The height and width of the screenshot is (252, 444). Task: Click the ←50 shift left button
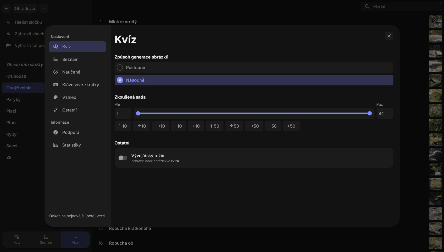[x=235, y=126]
